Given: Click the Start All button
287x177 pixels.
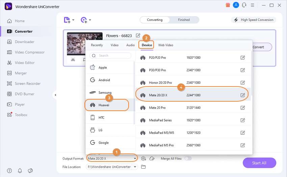Looking at the screenshot, I should (x=259, y=163).
